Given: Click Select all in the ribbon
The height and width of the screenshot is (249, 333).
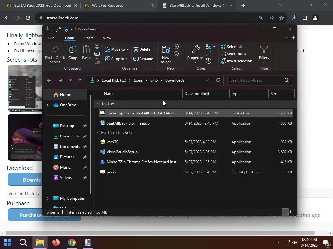Looking at the screenshot, I should 231,47.
